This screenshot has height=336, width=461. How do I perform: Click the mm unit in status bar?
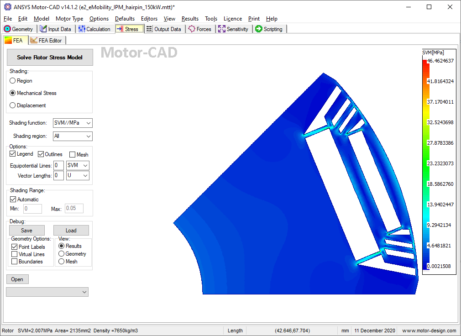345,331
